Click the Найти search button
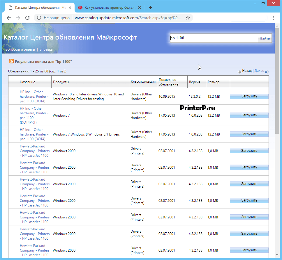Viewport: 282px width, 260px height. click(265, 38)
